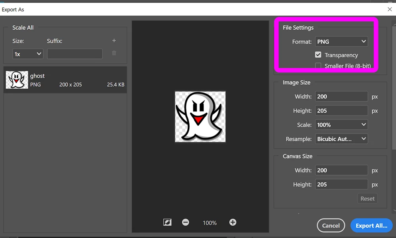Click the Image Size Width field
Image resolution: width=396 pixels, height=238 pixels.
click(x=341, y=96)
